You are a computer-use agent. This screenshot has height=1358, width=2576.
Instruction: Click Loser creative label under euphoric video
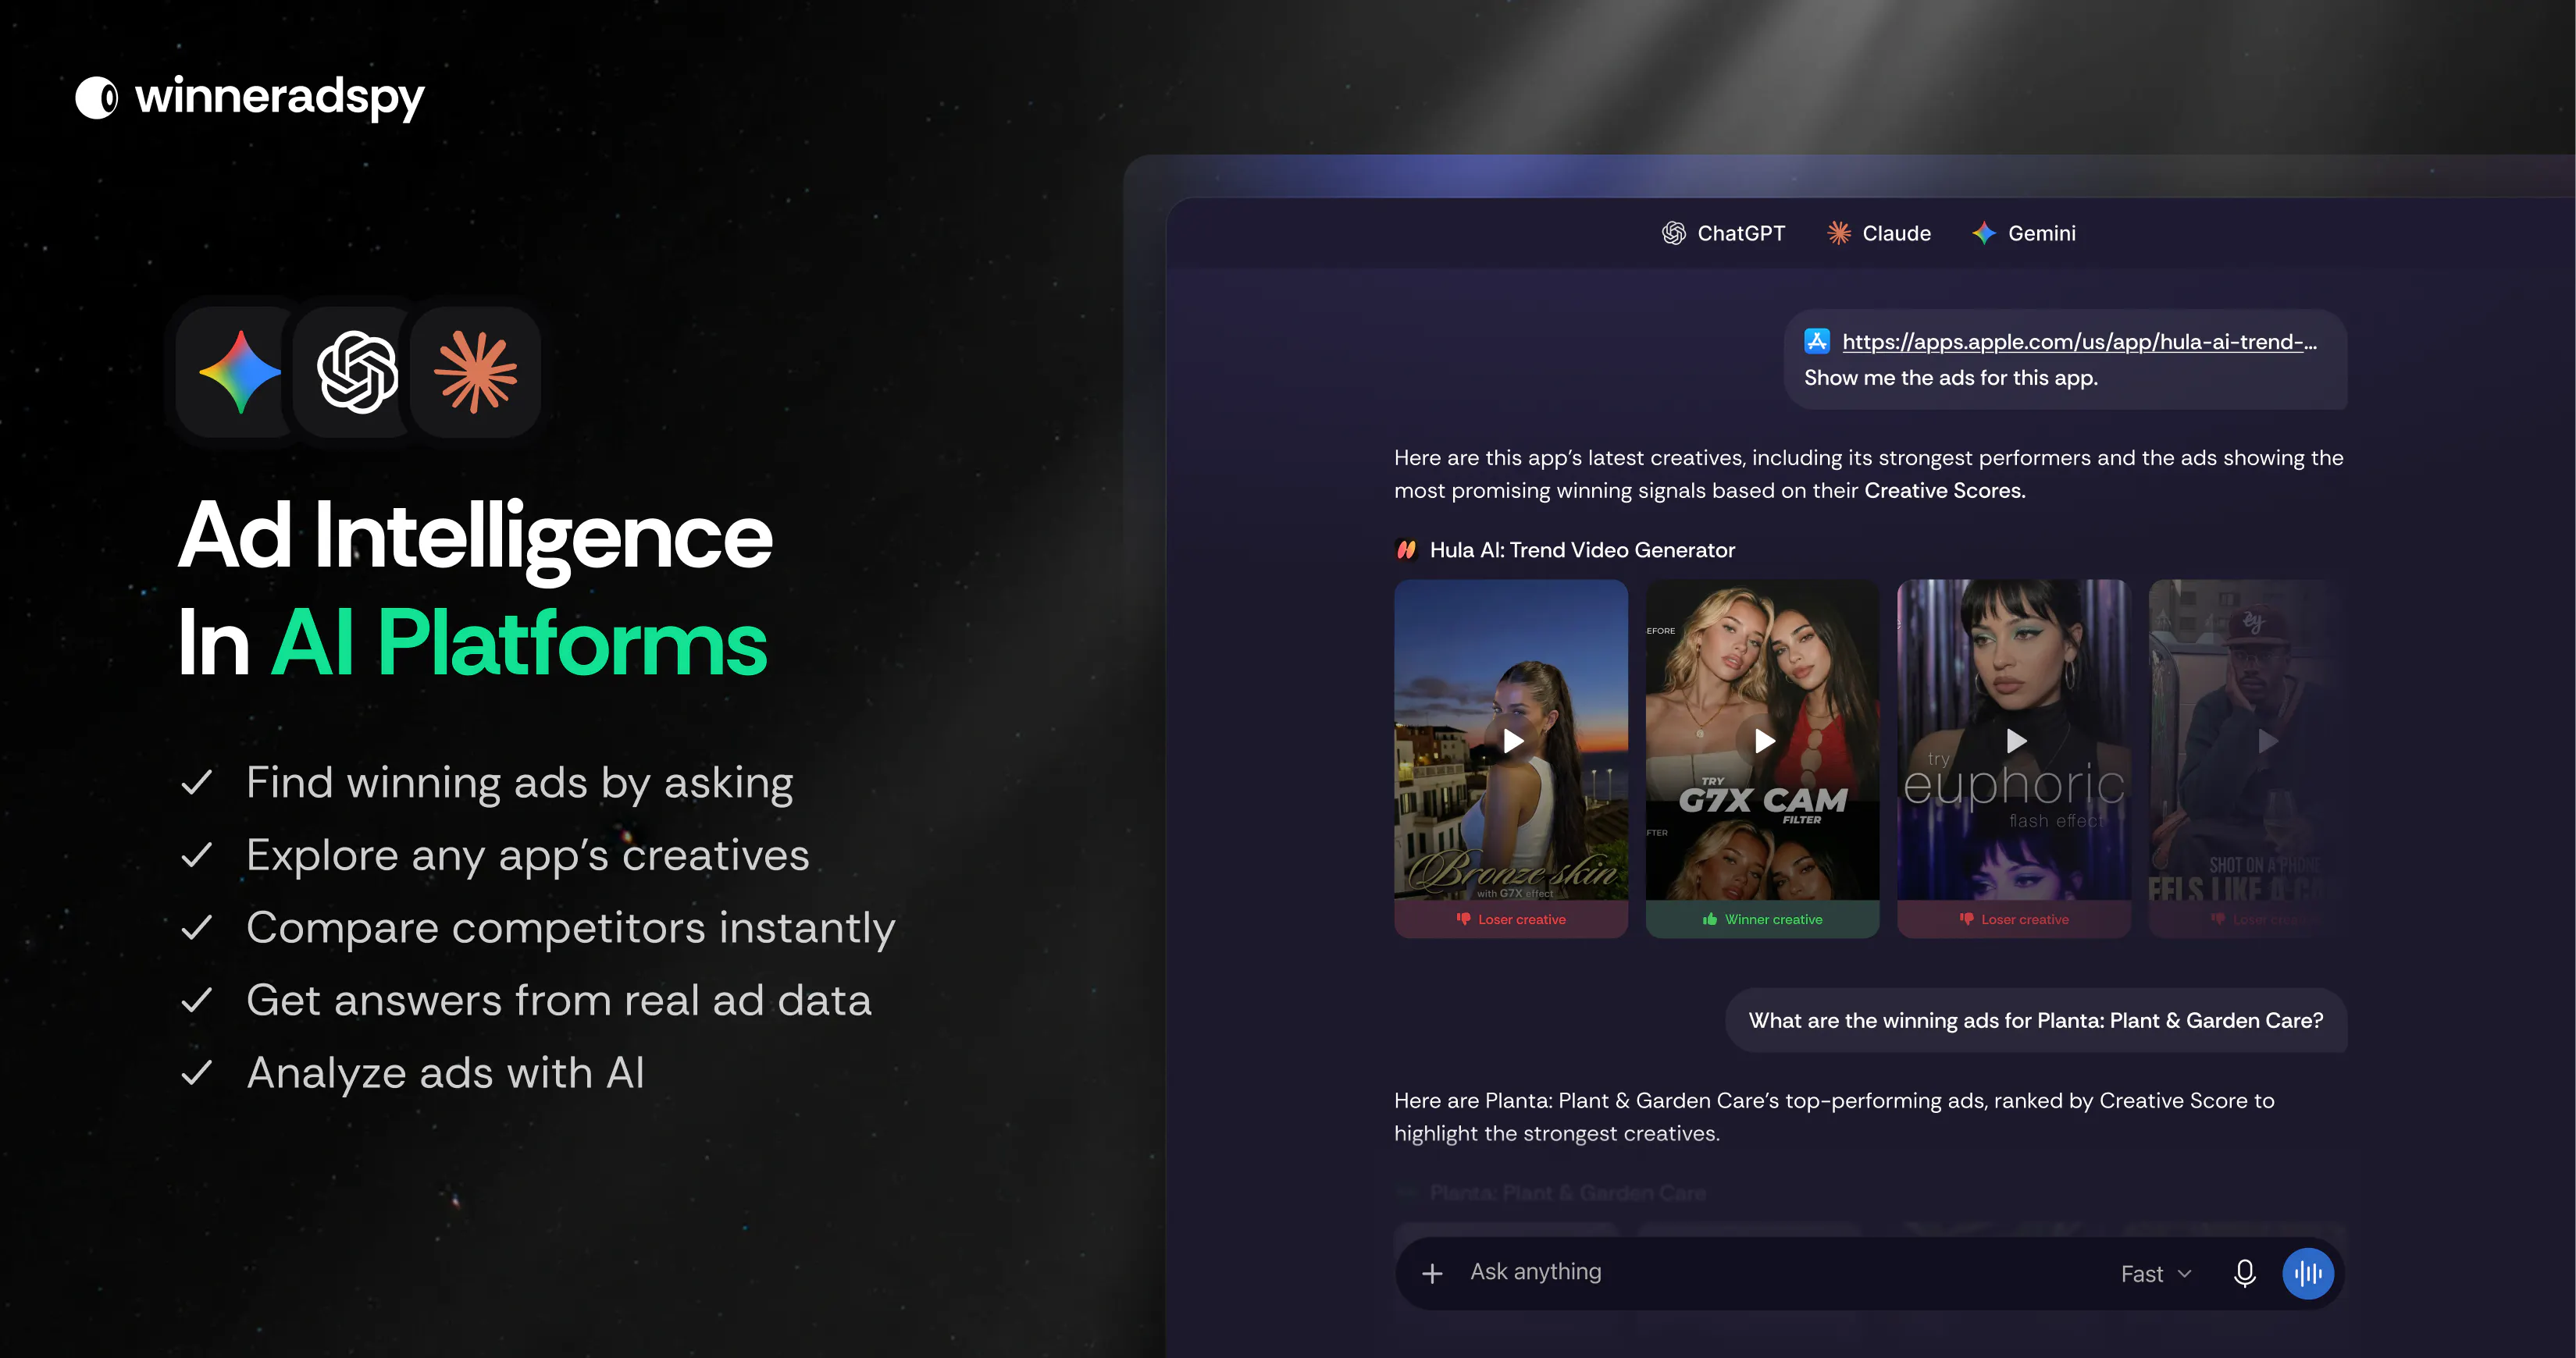[x=2014, y=919]
